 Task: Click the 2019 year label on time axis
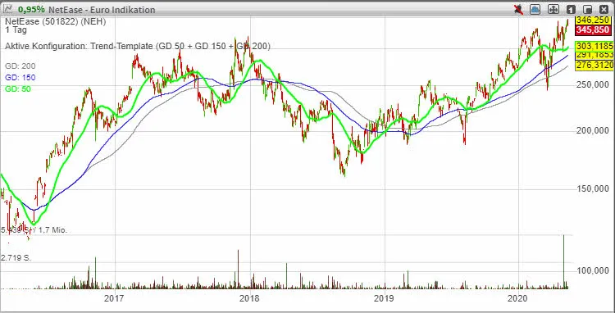pyautogui.click(x=385, y=299)
